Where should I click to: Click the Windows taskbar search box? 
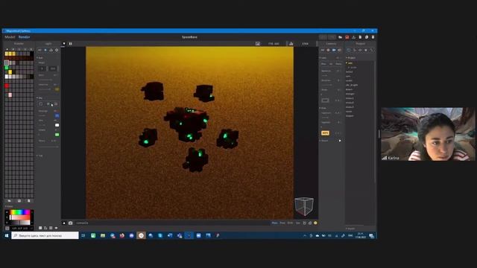click(45, 235)
